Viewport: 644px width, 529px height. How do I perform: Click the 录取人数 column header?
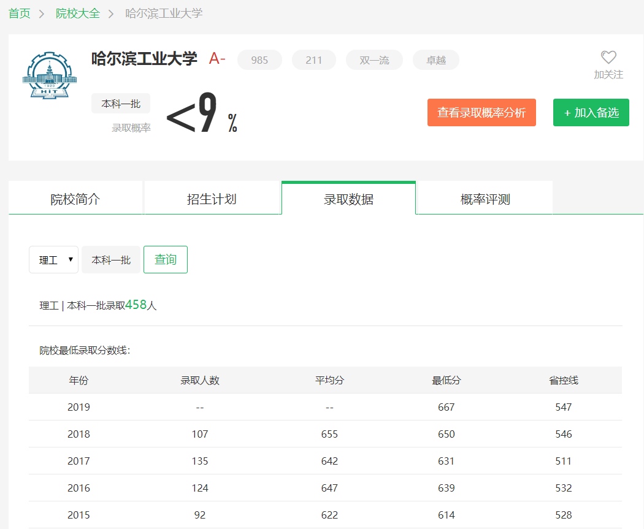tap(199, 380)
